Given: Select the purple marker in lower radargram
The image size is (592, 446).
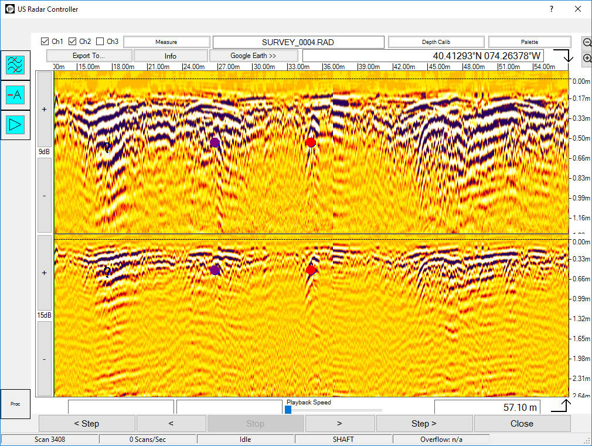Looking at the screenshot, I should [215, 270].
